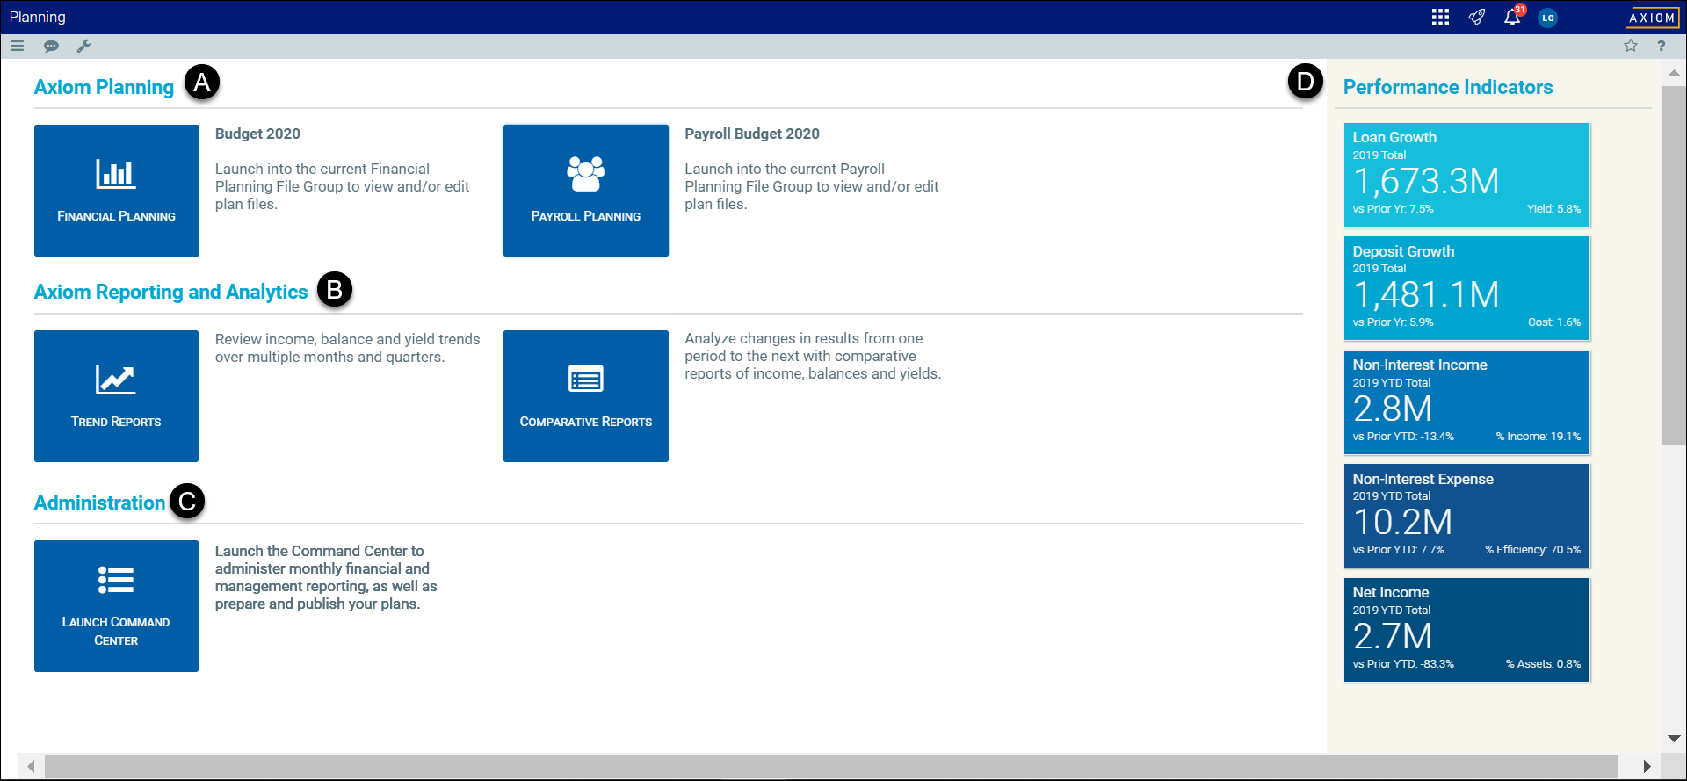Image resolution: width=1687 pixels, height=781 pixels.
Task: Click the horizontal scrollbar right arrow
Action: coord(1647,766)
